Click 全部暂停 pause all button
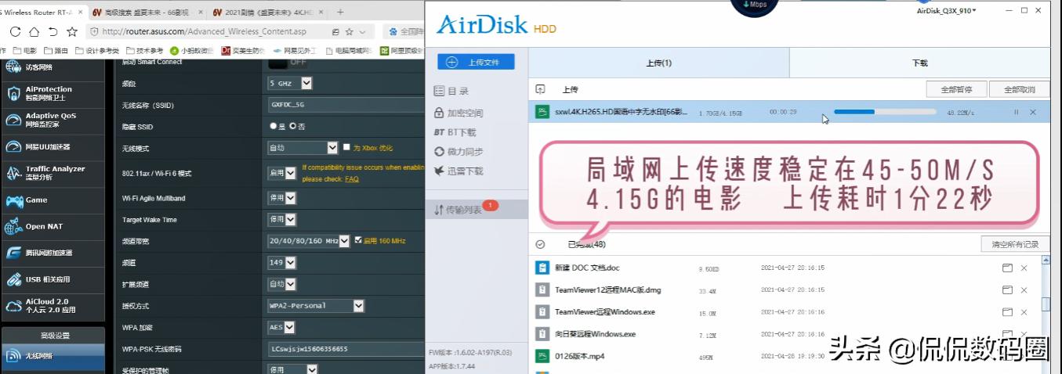This screenshot has width=1062, height=374. [x=956, y=89]
